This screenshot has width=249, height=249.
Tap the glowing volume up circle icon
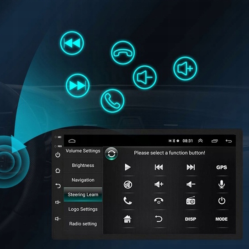[185, 69]
